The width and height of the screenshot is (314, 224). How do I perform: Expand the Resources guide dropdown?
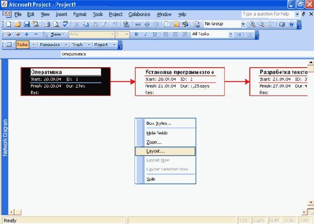click(x=66, y=45)
